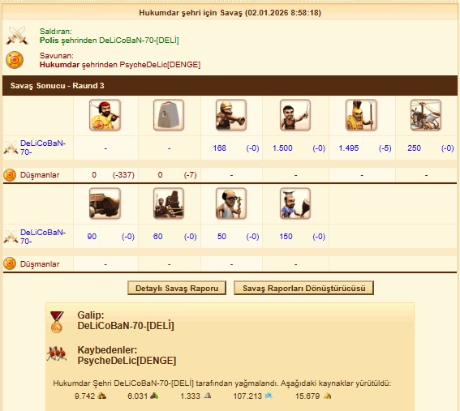
Task: Click the (-337) enemy losses value
Action: [x=123, y=175]
